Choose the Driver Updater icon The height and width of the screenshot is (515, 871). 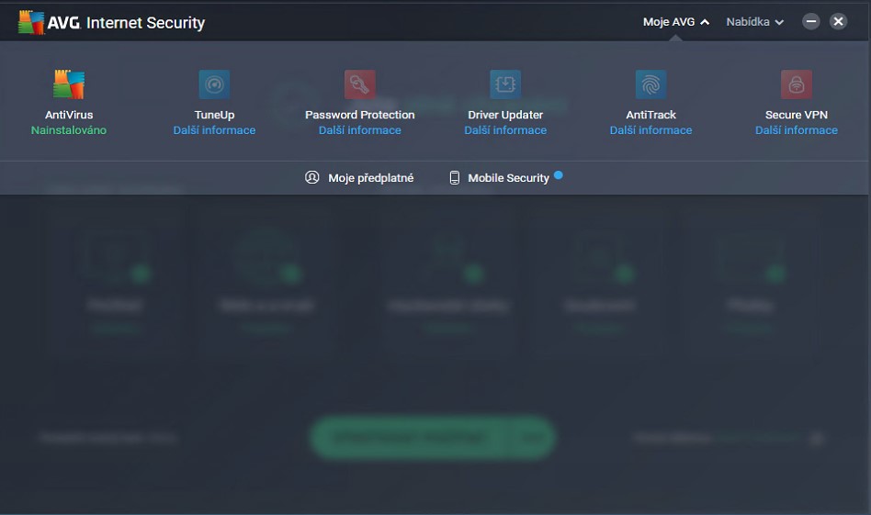point(505,84)
